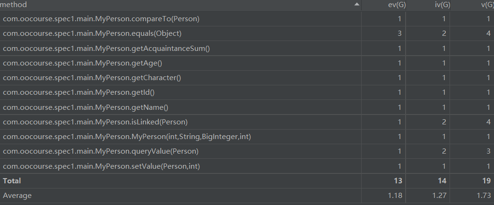Select the MyPerson.getCharacter() row
Viewport: 494px width, 205px height.
(x=247, y=78)
